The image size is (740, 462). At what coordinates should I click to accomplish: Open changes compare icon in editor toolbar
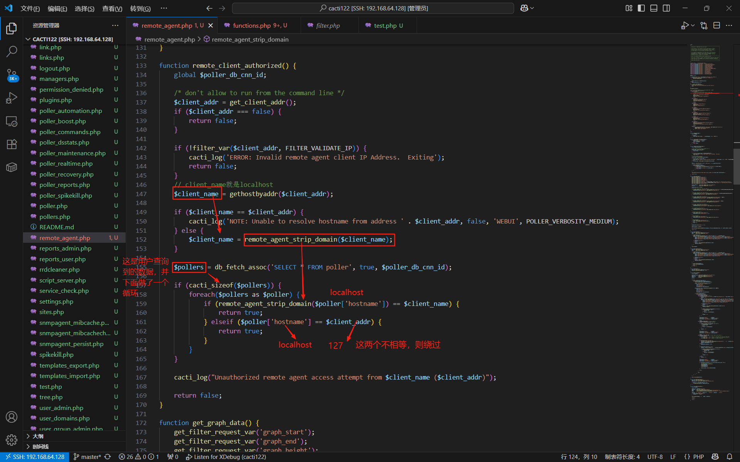704,25
